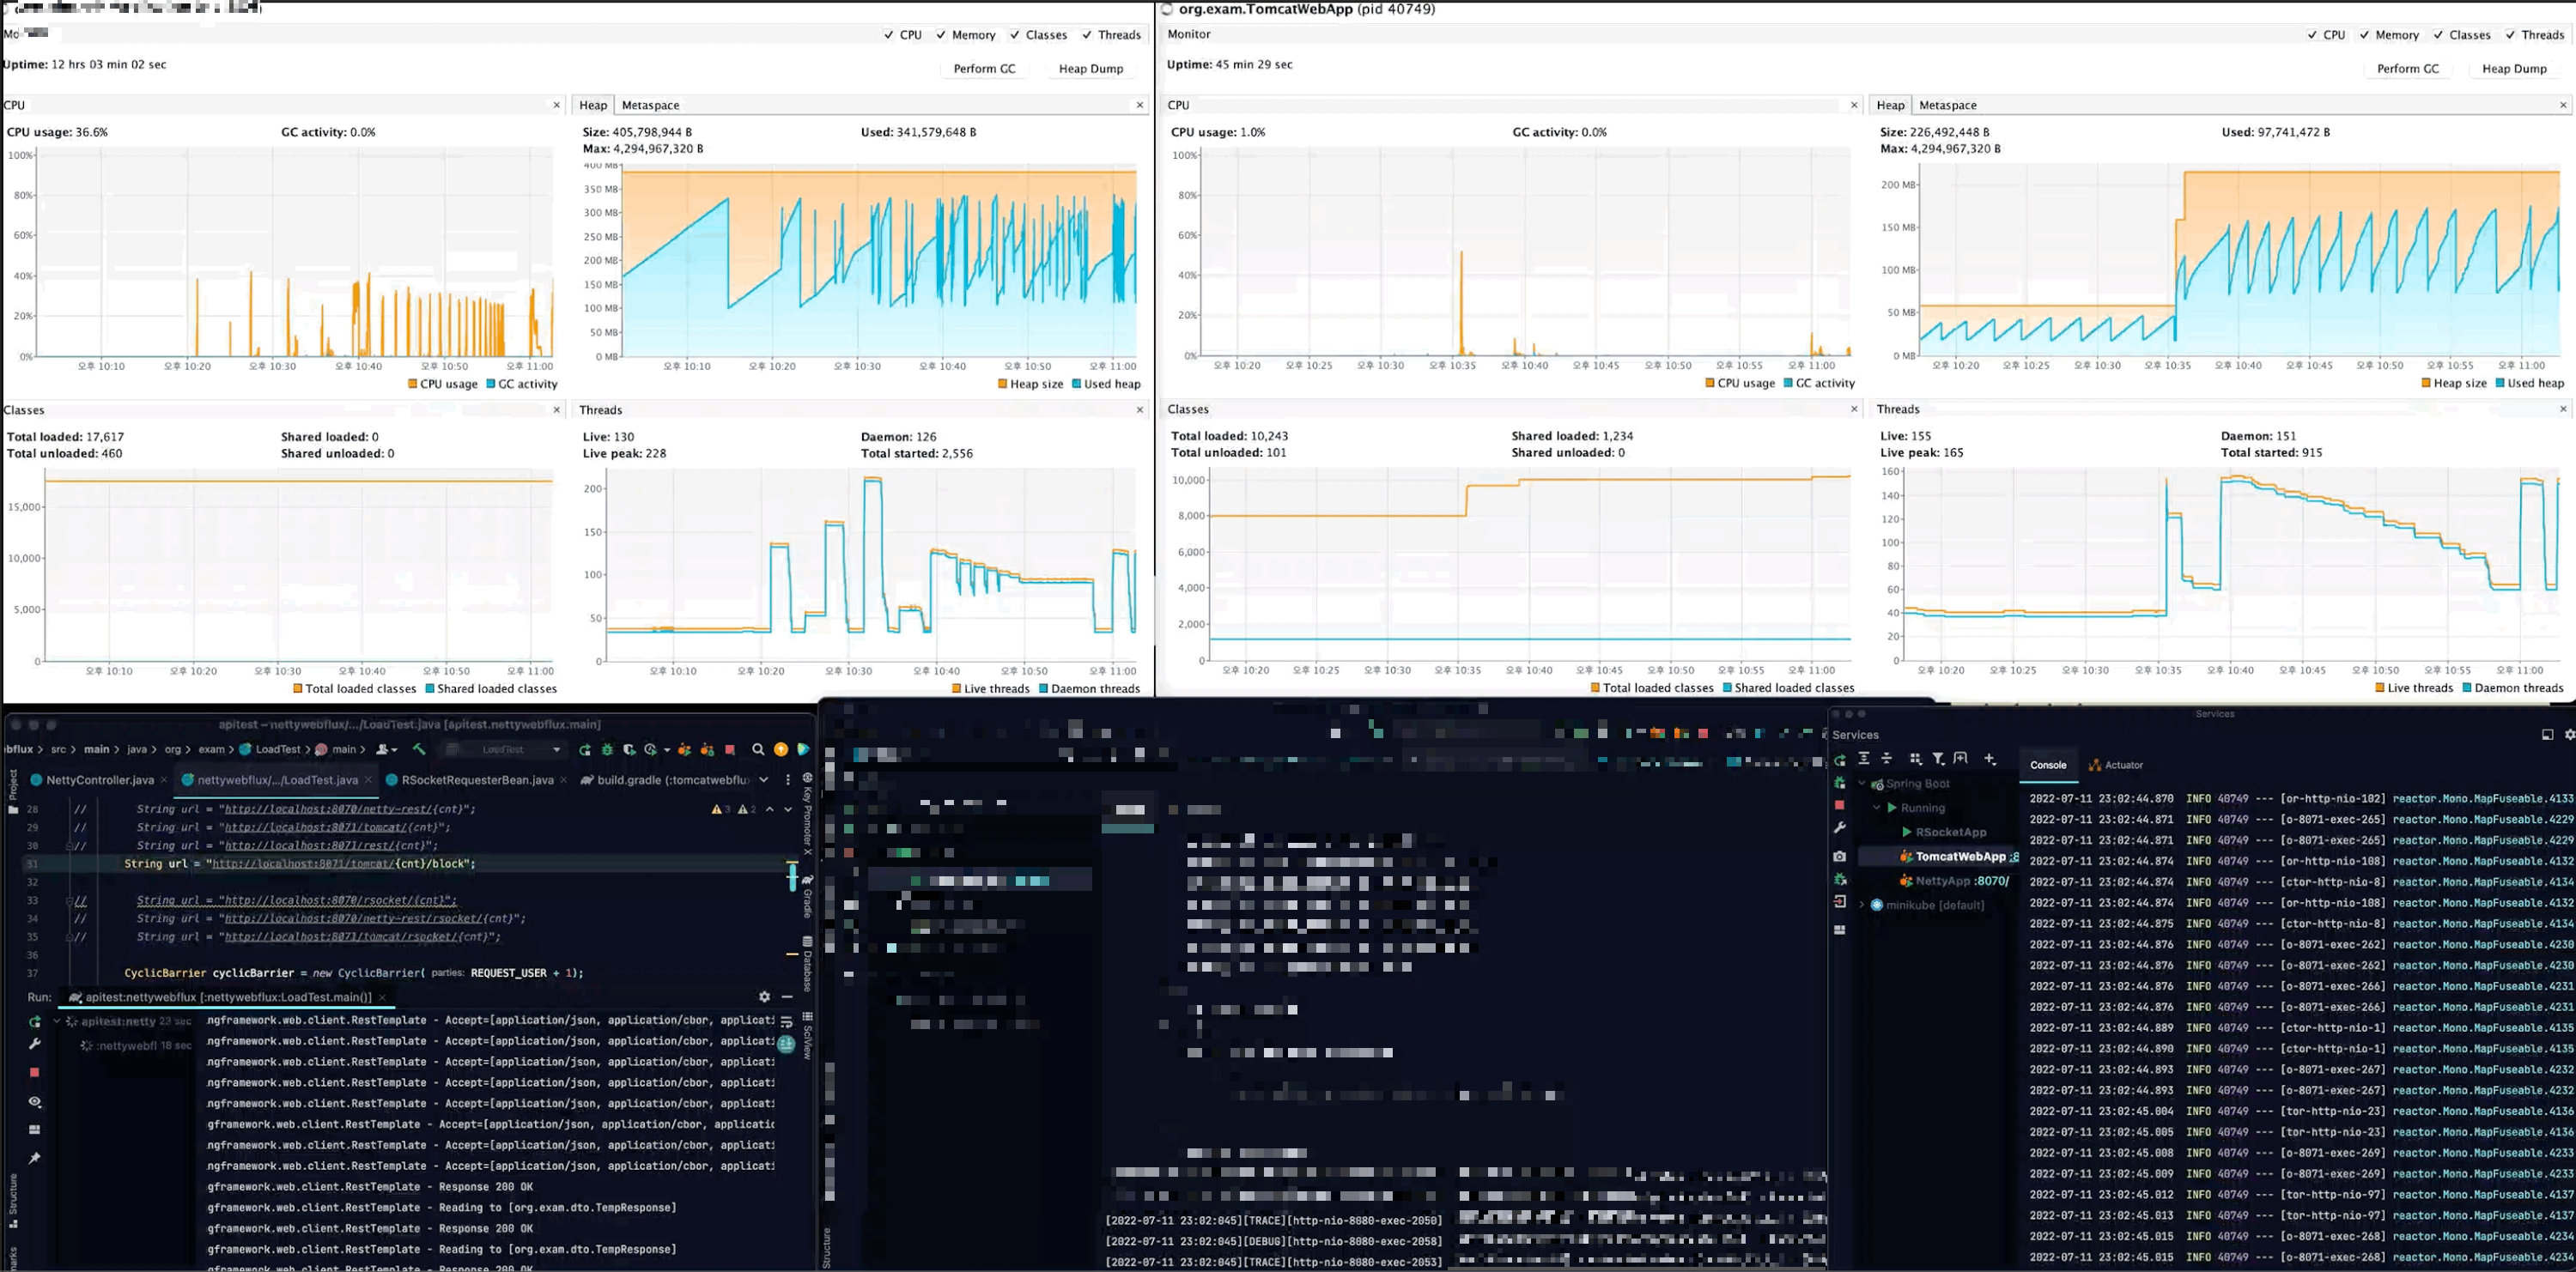Expand the minikube [default] node
Image resolution: width=2576 pixels, height=1272 pixels.
[1862, 906]
